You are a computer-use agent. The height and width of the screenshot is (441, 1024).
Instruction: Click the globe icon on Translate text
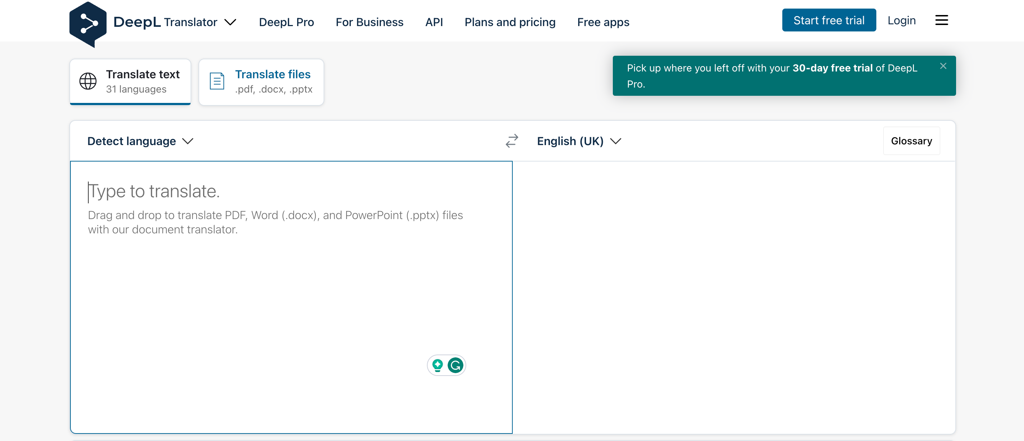[x=88, y=81]
